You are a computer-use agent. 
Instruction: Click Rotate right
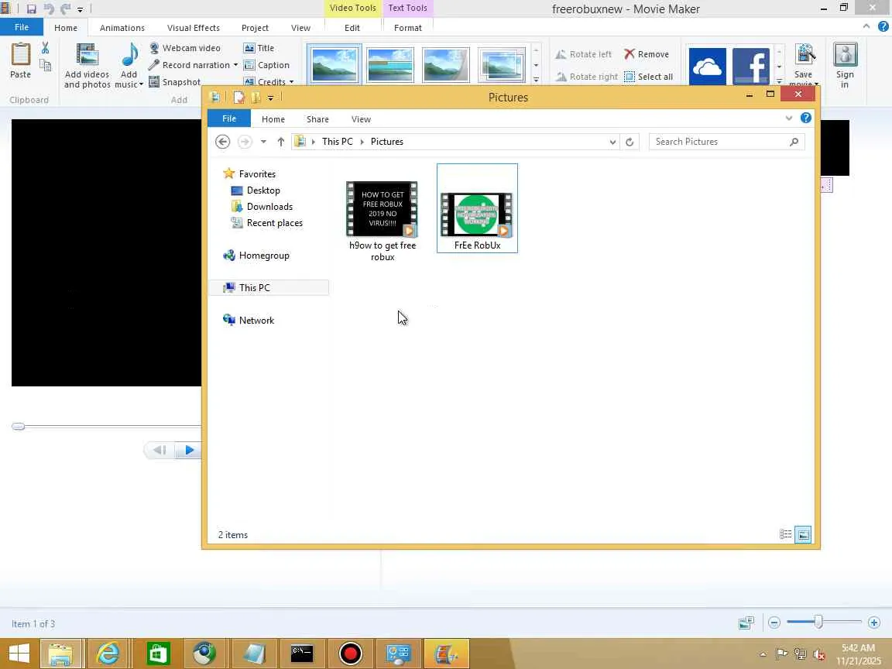pyautogui.click(x=586, y=76)
